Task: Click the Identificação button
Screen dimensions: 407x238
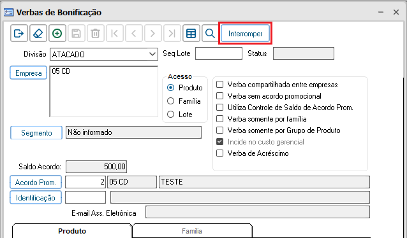Action: (36, 197)
